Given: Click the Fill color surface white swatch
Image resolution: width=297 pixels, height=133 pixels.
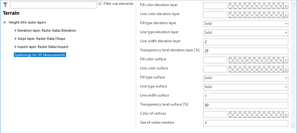Looking at the screenshot, I should click(215, 60).
